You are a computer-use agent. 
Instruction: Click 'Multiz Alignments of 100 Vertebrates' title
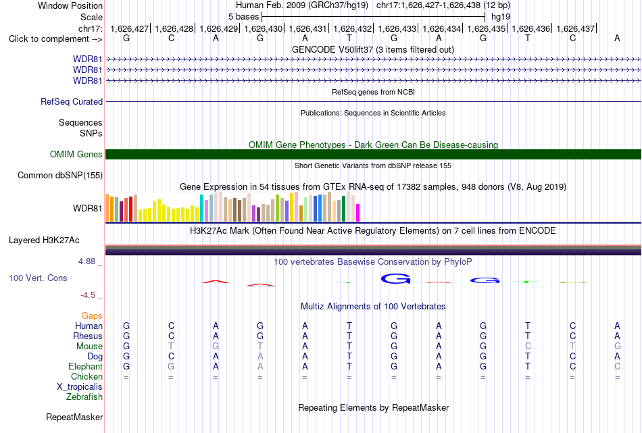[x=373, y=307]
